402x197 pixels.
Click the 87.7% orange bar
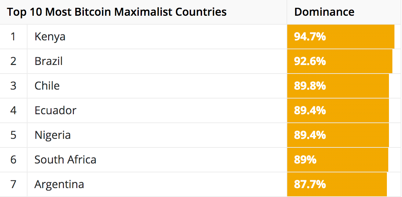point(337,184)
